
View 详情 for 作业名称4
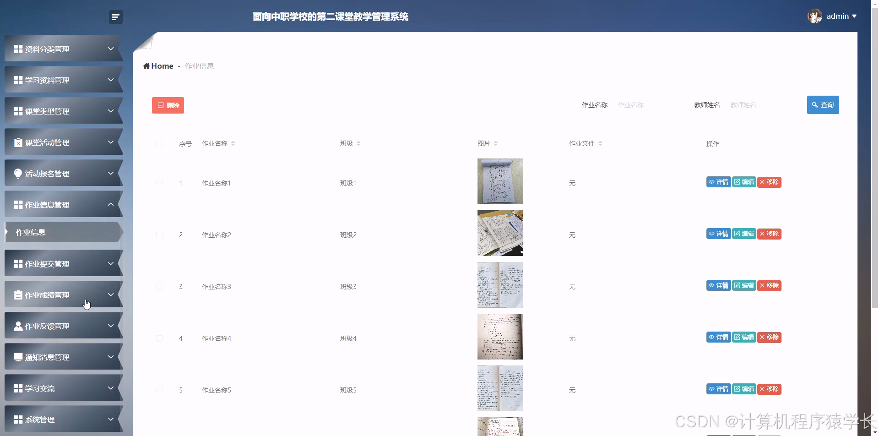pyautogui.click(x=718, y=337)
